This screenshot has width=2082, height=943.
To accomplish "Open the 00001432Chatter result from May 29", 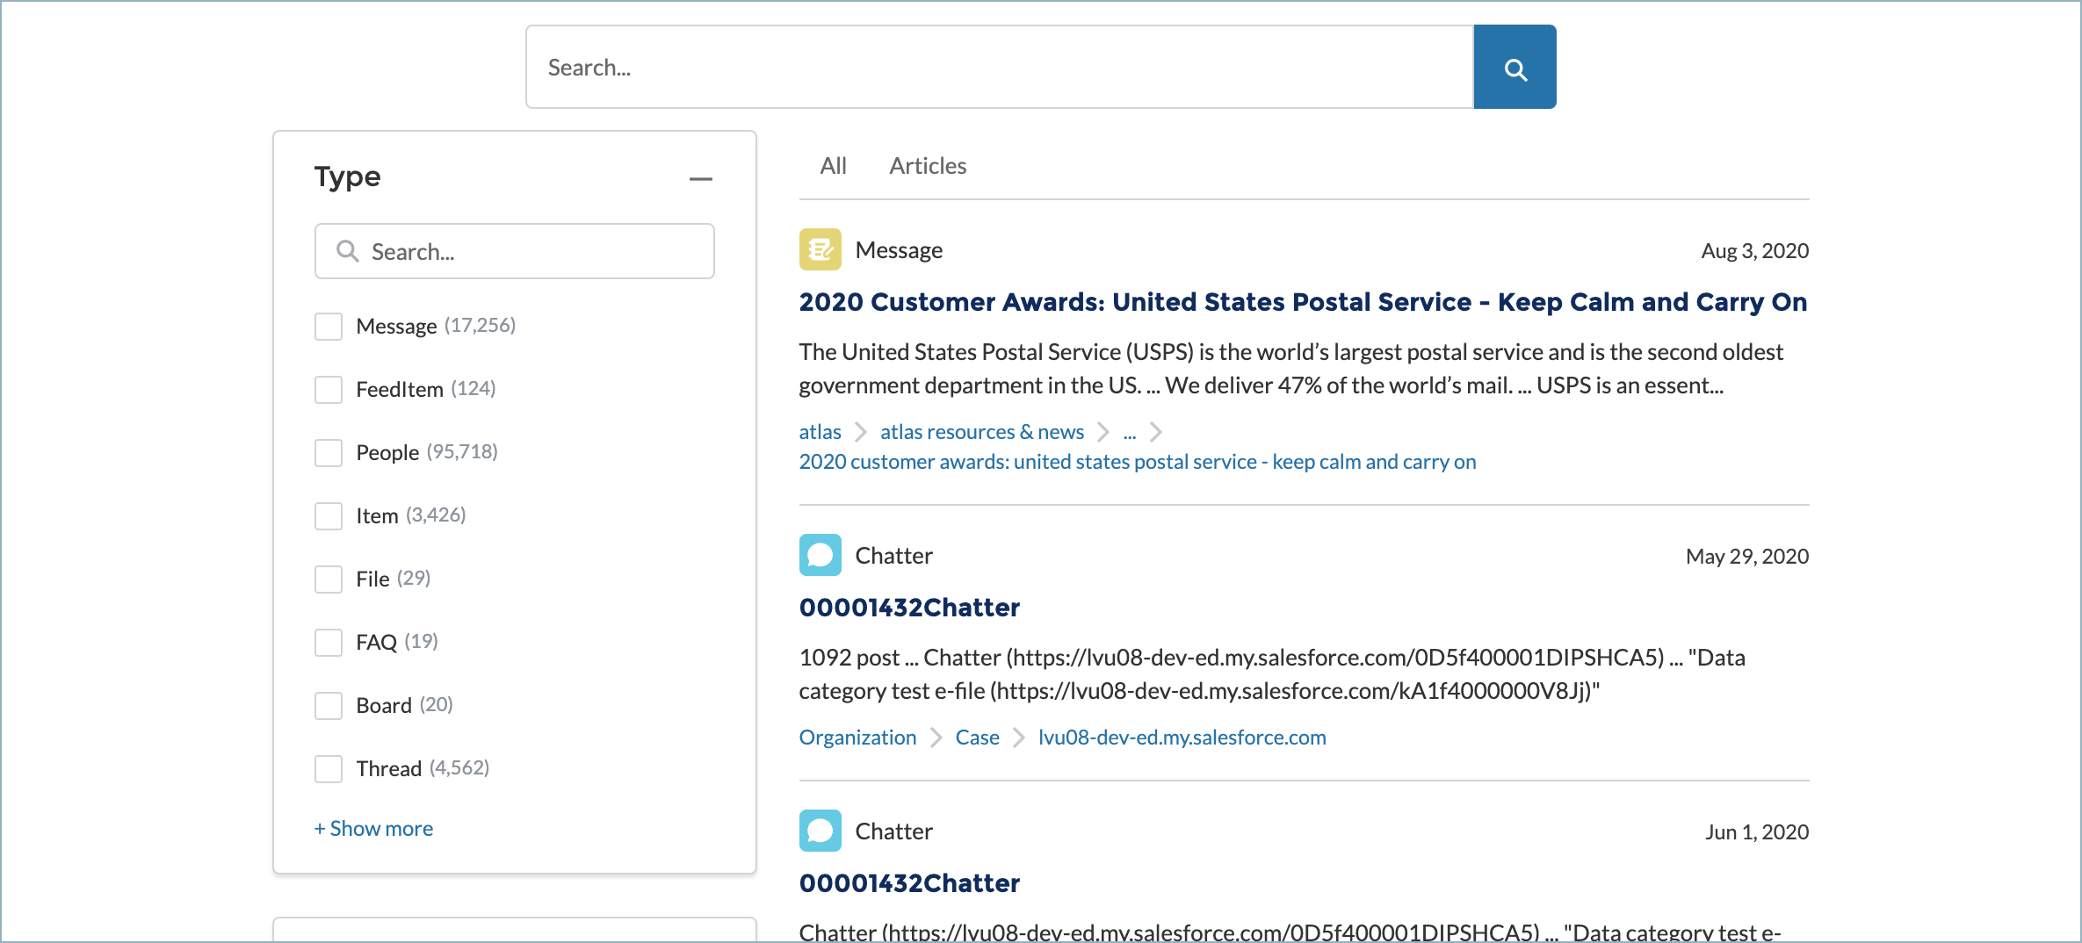I will tap(909, 608).
